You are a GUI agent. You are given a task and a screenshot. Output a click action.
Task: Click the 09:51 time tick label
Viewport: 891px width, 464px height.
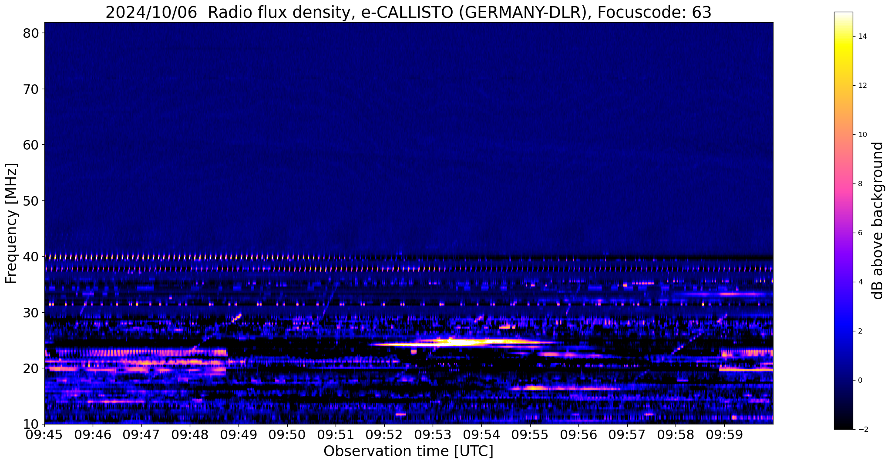click(x=336, y=435)
